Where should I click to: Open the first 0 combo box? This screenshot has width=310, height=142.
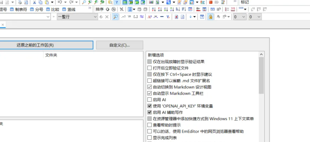click(x=239, y=17)
